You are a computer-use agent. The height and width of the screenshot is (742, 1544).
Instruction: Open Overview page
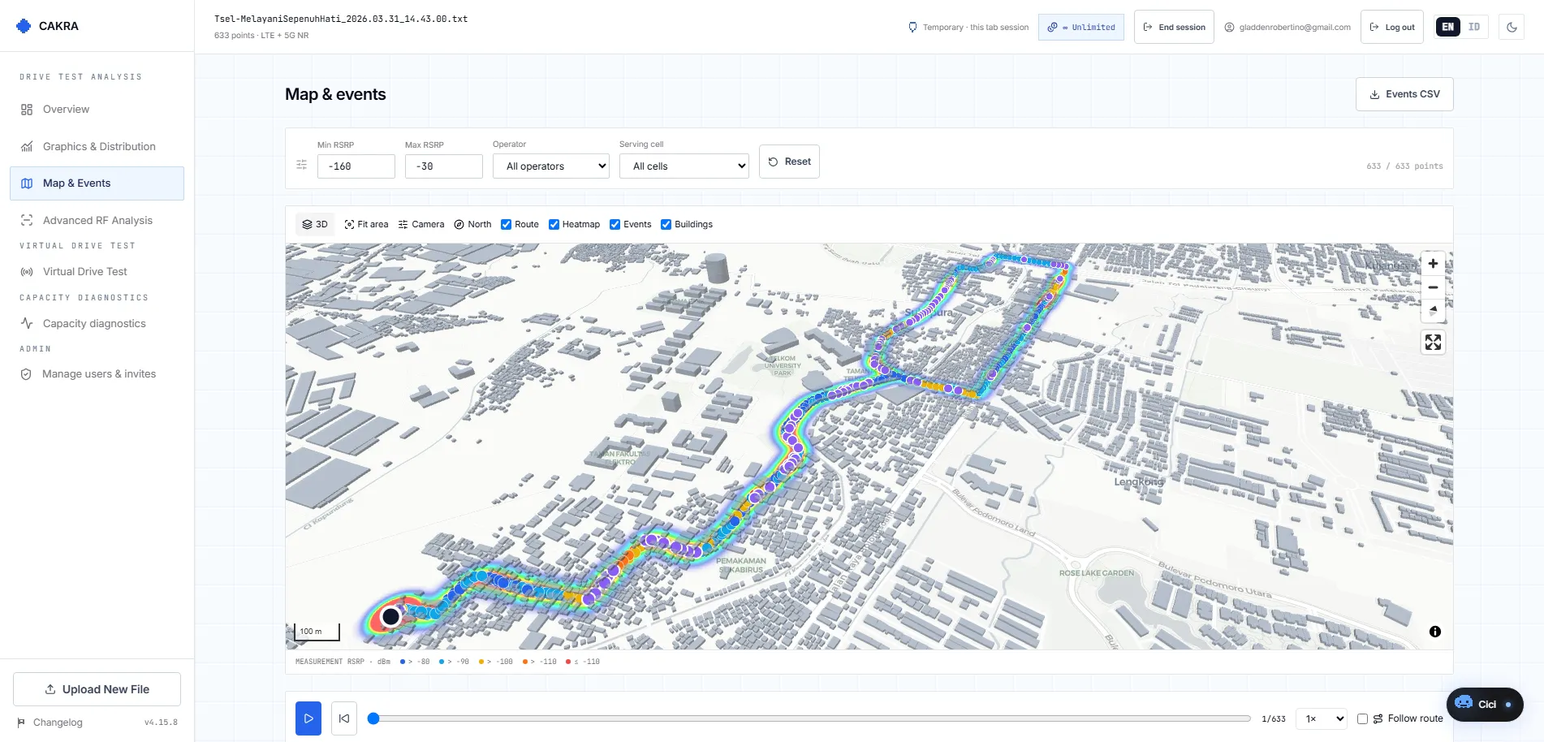pos(97,110)
